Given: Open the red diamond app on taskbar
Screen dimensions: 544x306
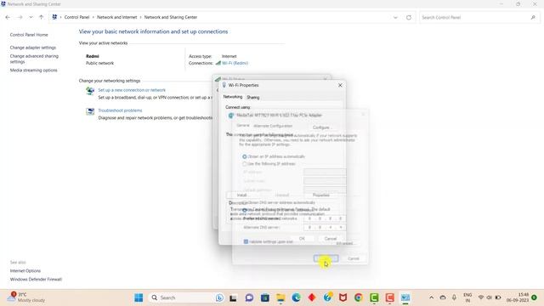Looking at the screenshot, I should point(312,297).
